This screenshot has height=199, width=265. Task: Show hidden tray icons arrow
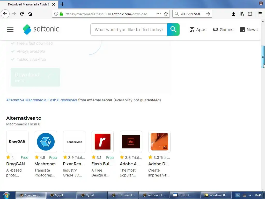[250, 195]
